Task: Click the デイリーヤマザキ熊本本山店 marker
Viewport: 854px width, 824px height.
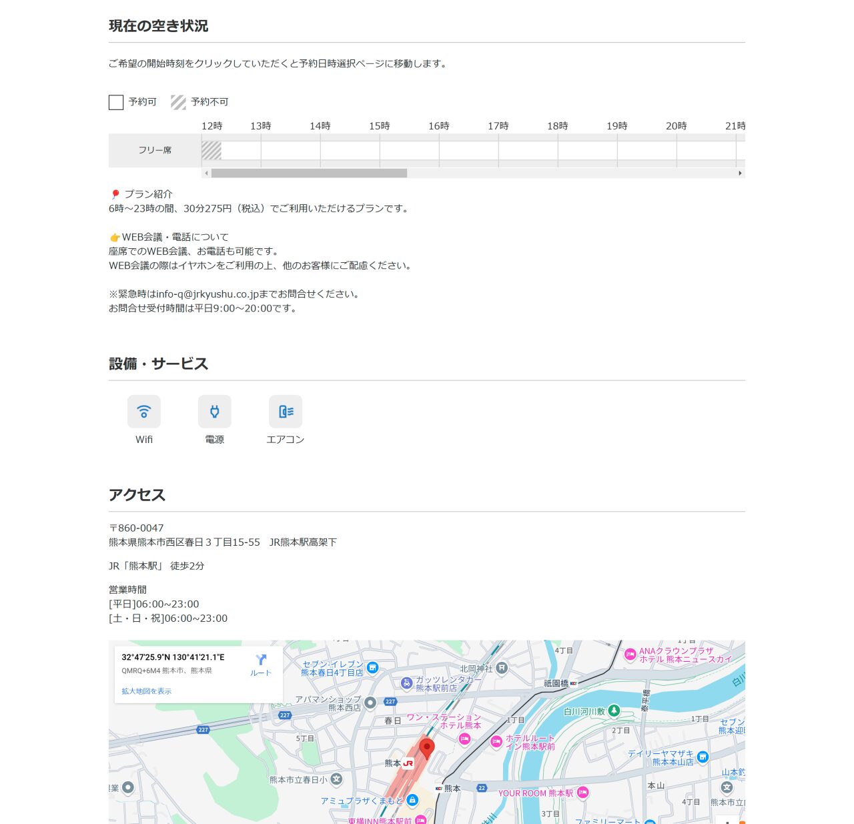Action: click(702, 757)
